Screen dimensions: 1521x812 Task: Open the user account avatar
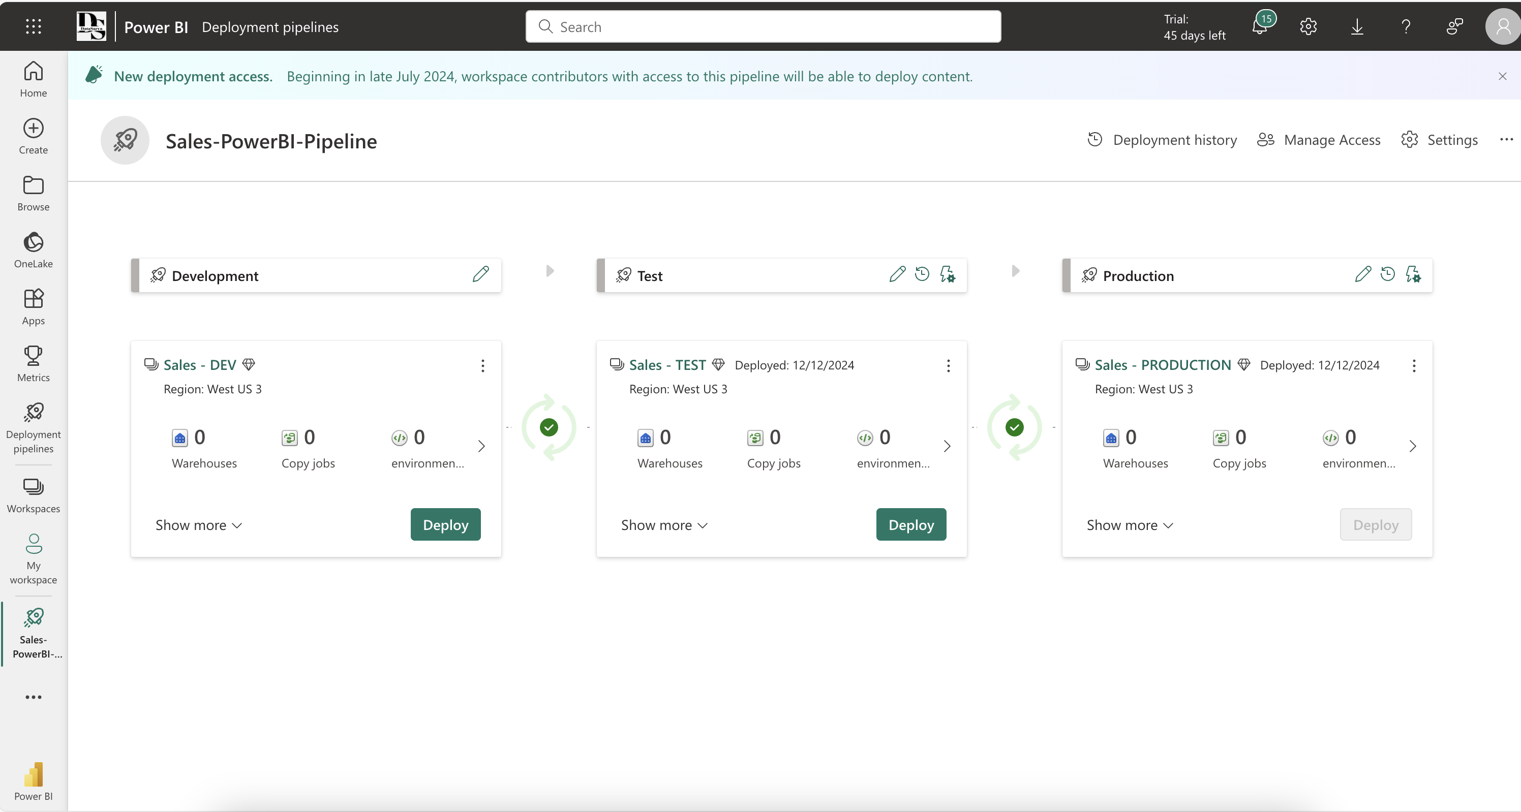point(1503,26)
